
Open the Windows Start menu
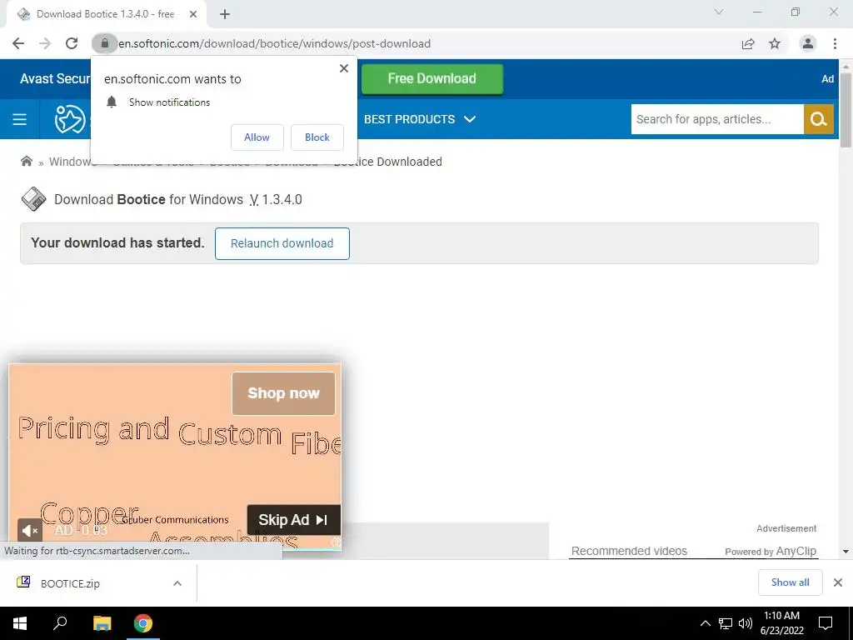tap(20, 623)
